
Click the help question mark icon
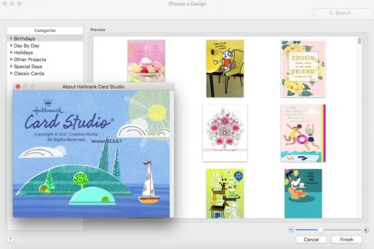coord(10,239)
